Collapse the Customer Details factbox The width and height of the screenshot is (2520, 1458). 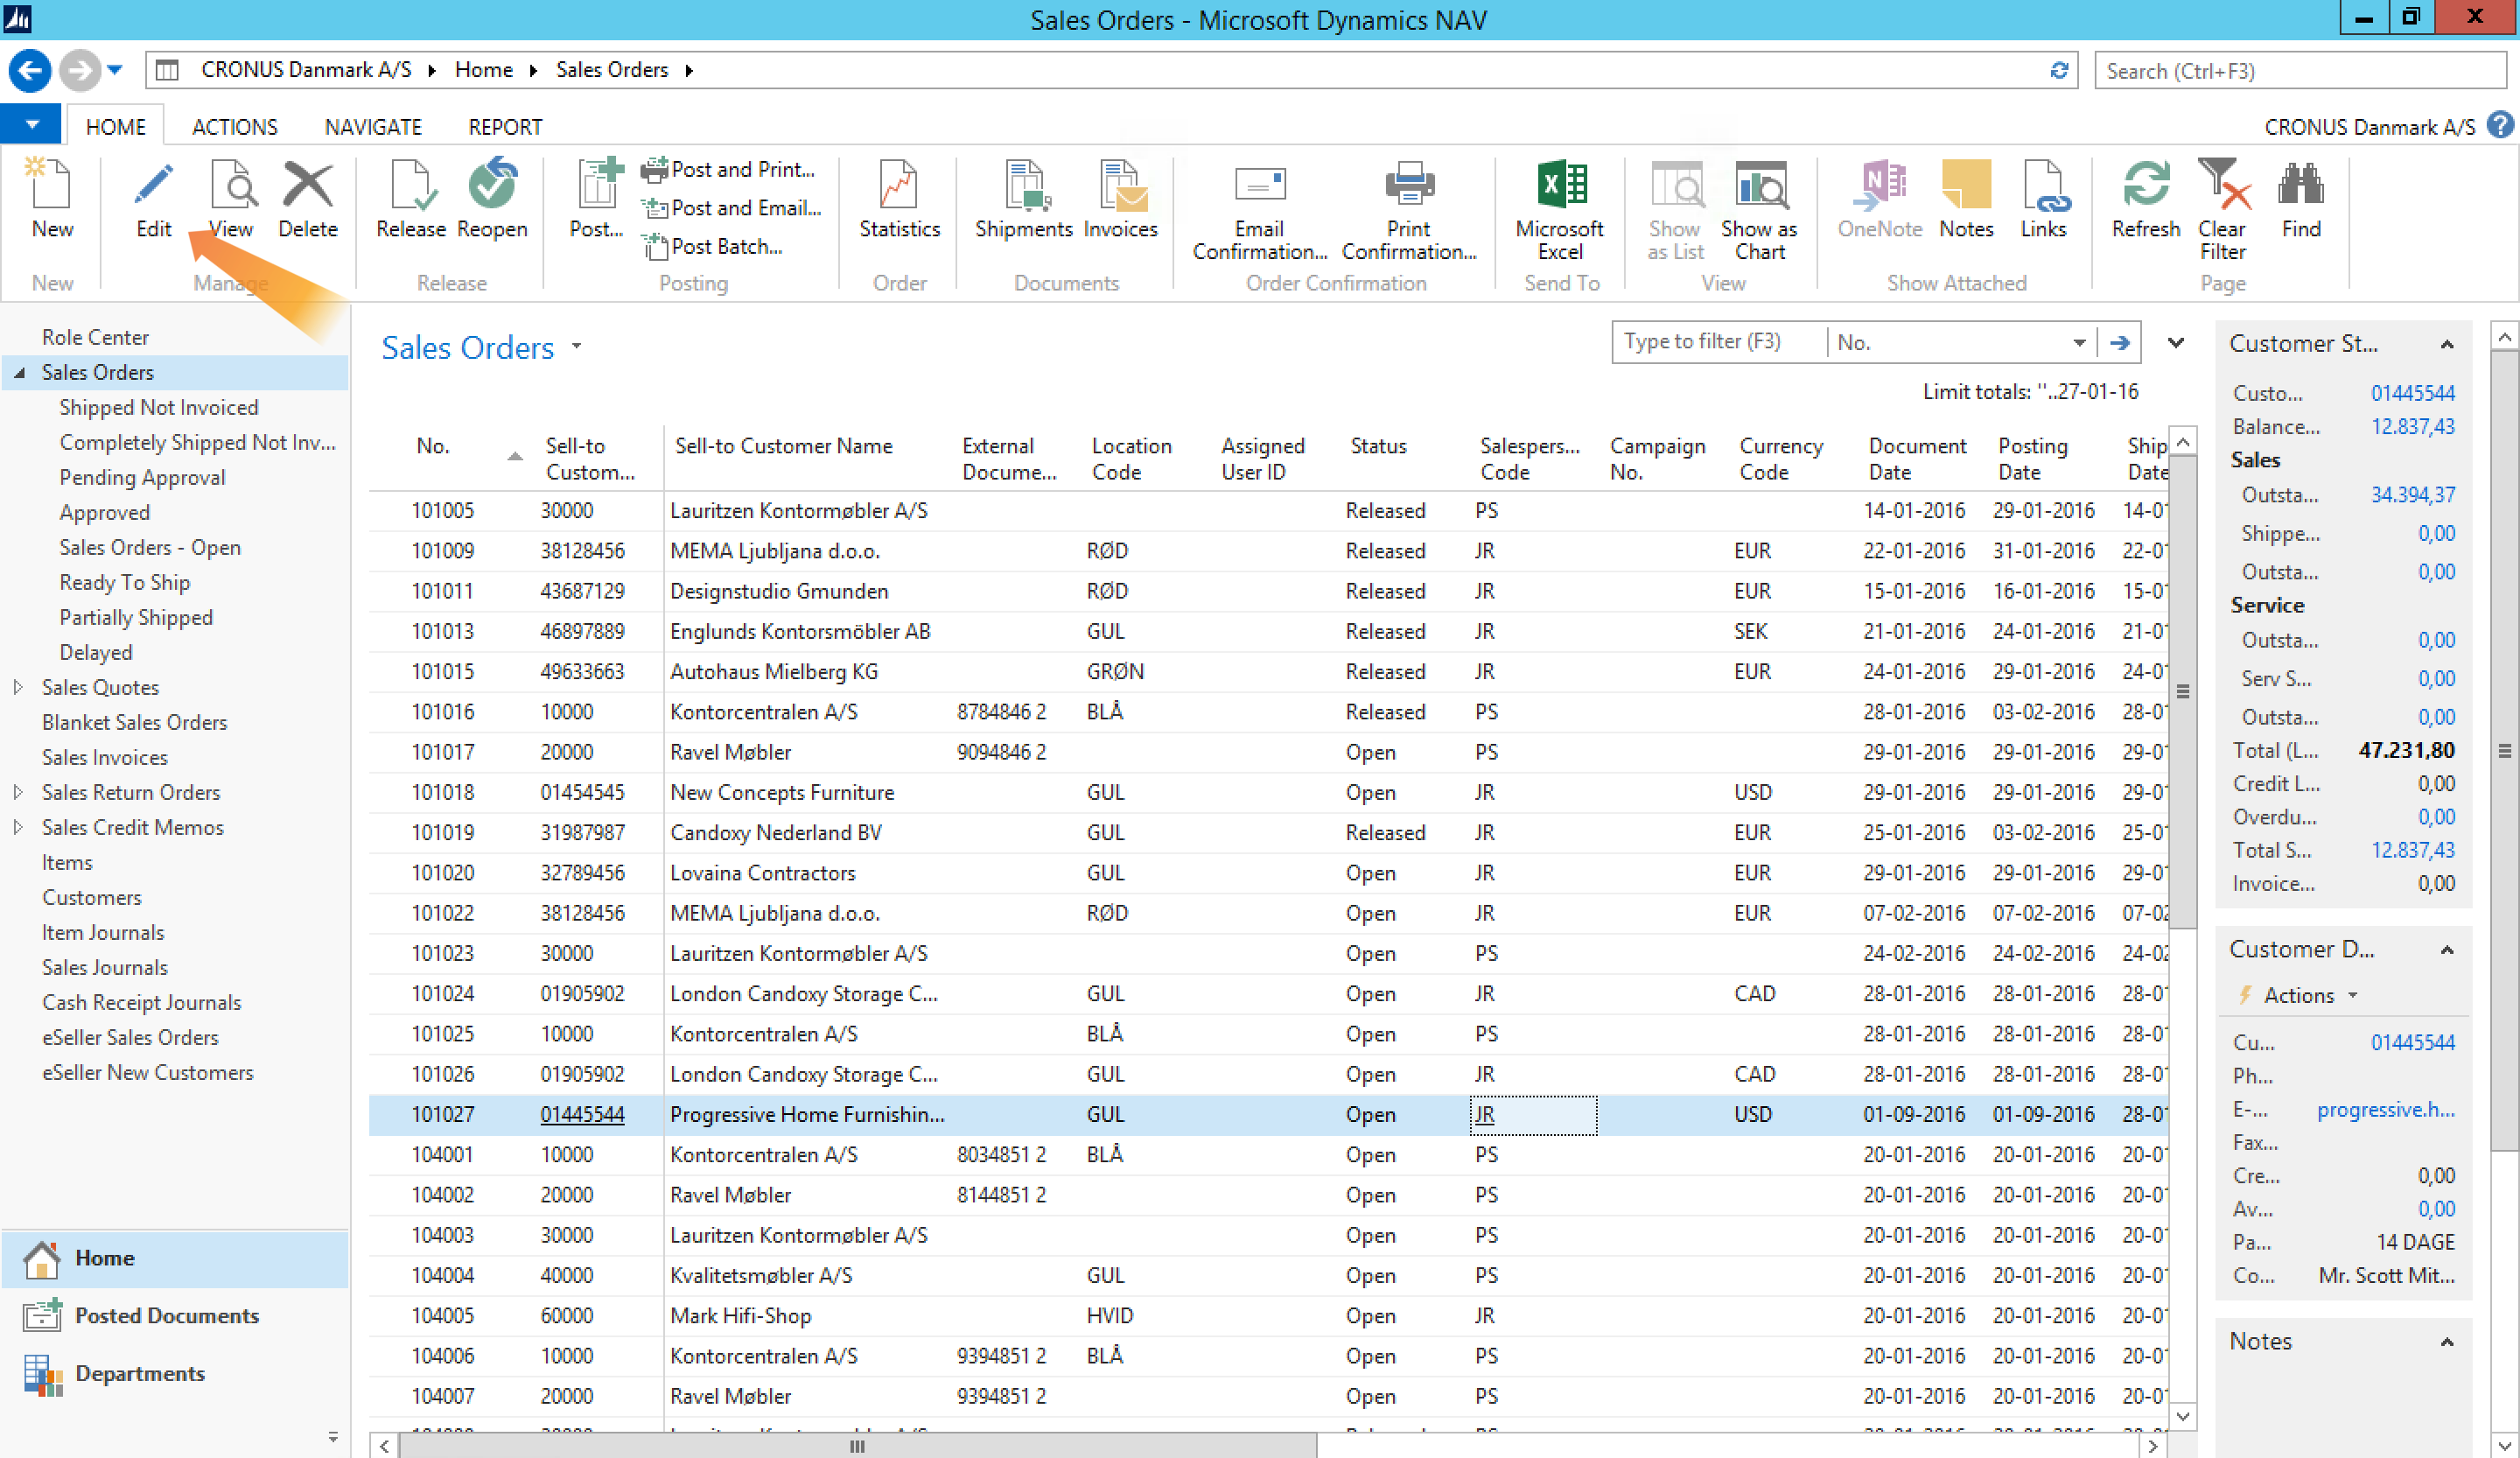coord(2447,949)
